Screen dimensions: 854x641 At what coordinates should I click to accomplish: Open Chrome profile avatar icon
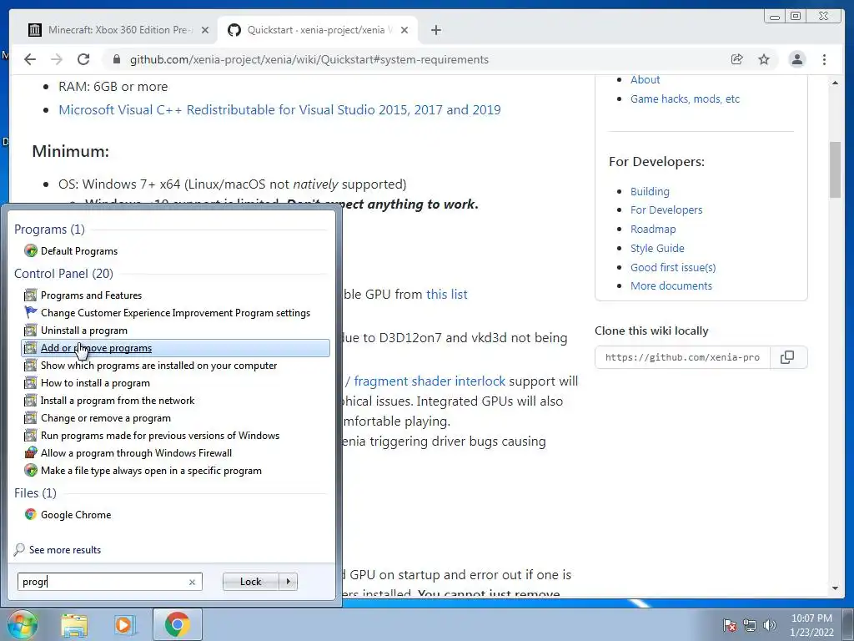coord(796,59)
